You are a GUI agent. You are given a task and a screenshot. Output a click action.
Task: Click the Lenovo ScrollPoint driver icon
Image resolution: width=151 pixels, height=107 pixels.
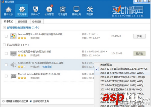click(13, 36)
